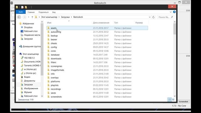The image size is (201, 113).
Task: Open recent locations dropdown arrow
Action: [x=29, y=17]
